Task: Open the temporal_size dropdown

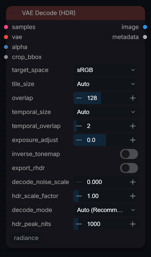Action: tap(106, 112)
